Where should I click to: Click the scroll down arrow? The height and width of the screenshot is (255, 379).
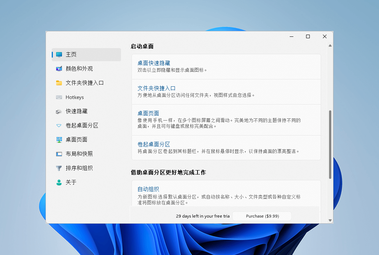pyautogui.click(x=330, y=220)
